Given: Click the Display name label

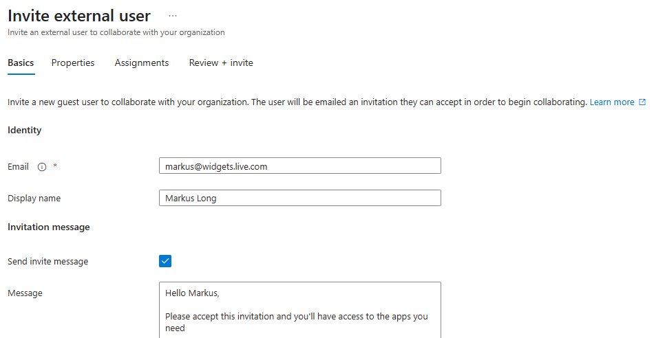Looking at the screenshot, I should (x=34, y=199).
